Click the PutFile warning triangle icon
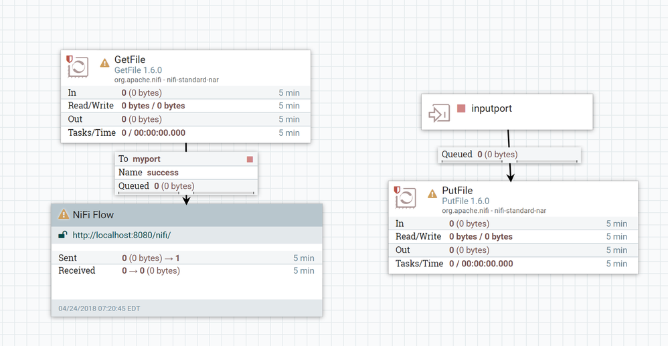This screenshot has width=668, height=346. tap(432, 194)
